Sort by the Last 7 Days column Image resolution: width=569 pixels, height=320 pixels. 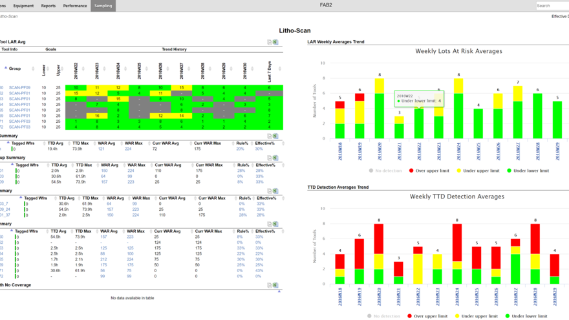point(269,72)
